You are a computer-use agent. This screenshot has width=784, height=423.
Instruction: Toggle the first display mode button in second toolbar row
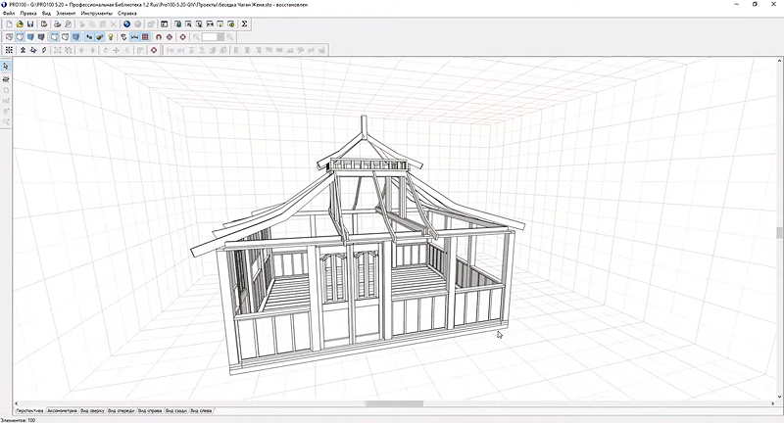(9, 37)
